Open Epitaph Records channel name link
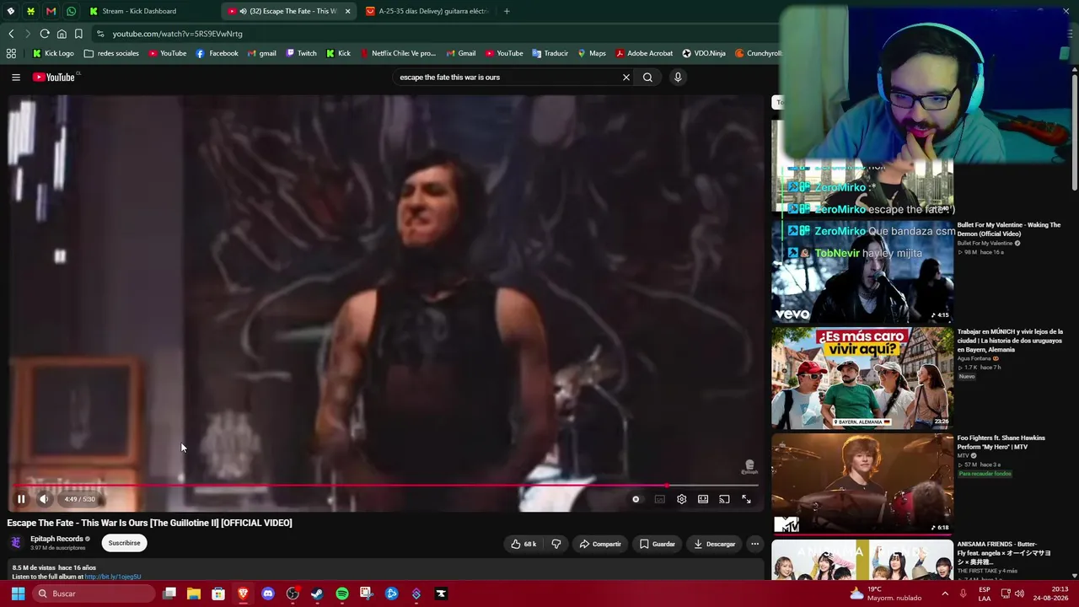The image size is (1079, 607). 56,539
